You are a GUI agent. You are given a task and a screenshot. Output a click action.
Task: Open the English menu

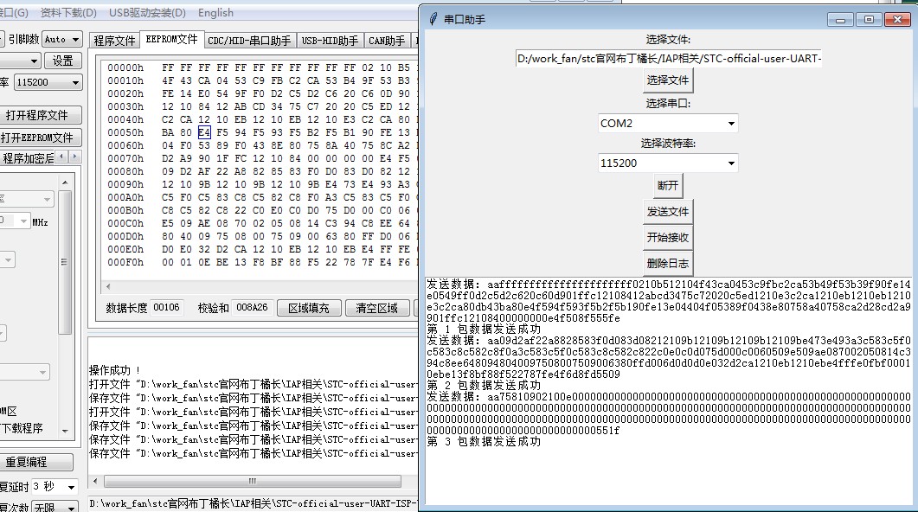(215, 12)
